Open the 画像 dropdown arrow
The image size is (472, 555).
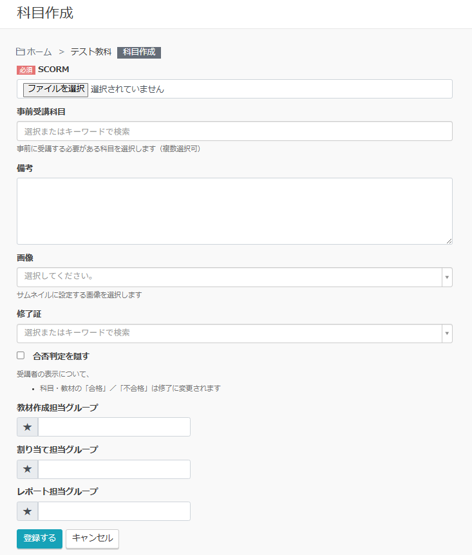pos(447,277)
